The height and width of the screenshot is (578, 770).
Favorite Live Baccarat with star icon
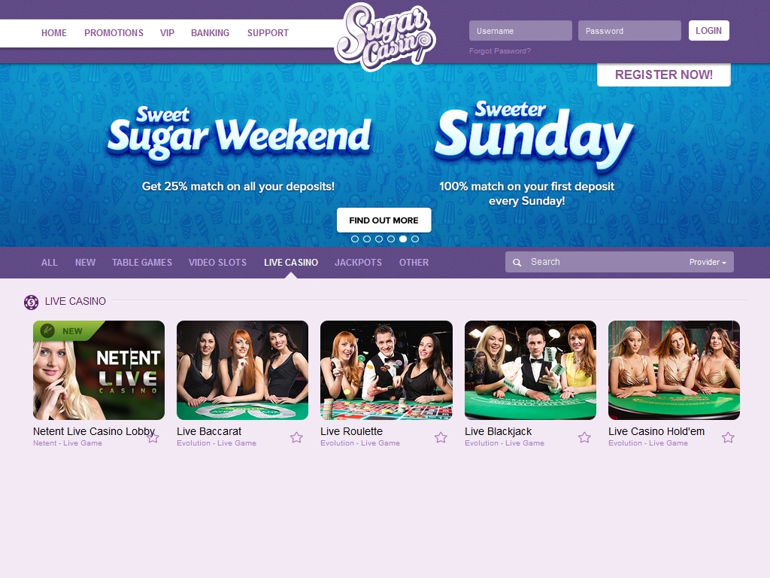click(x=296, y=437)
